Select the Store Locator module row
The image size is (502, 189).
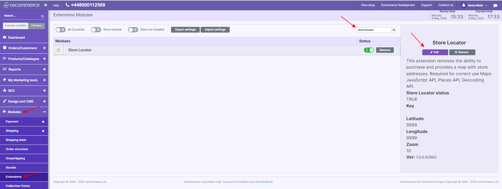click(x=227, y=50)
